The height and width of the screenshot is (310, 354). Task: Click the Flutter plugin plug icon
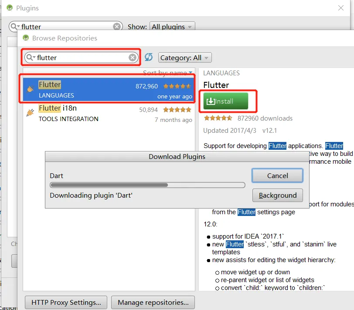[x=30, y=89]
